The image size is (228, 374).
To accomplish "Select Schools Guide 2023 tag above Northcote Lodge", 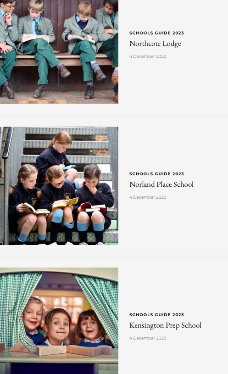I will [156, 33].
